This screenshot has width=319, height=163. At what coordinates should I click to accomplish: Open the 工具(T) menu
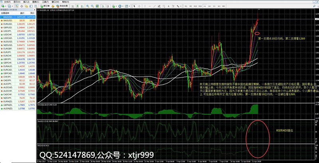coord(45,2)
